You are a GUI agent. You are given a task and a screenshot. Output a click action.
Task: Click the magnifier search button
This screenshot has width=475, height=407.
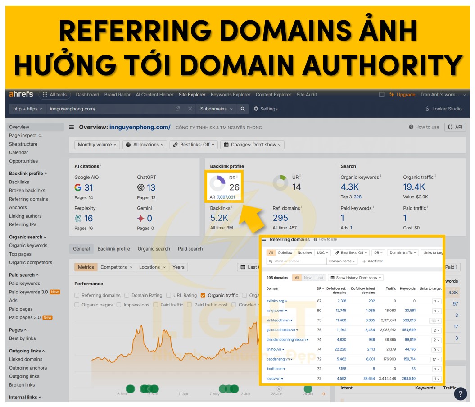point(243,109)
